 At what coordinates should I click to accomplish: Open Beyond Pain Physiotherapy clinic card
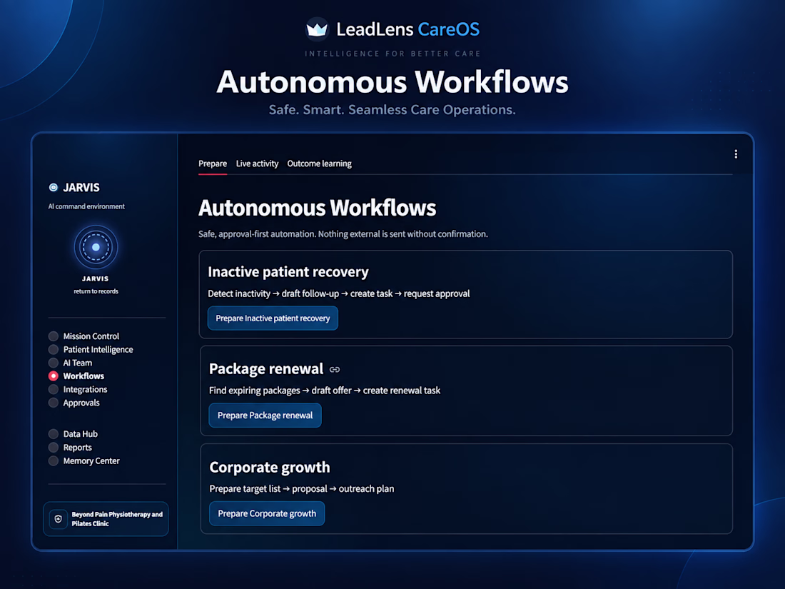tap(106, 519)
